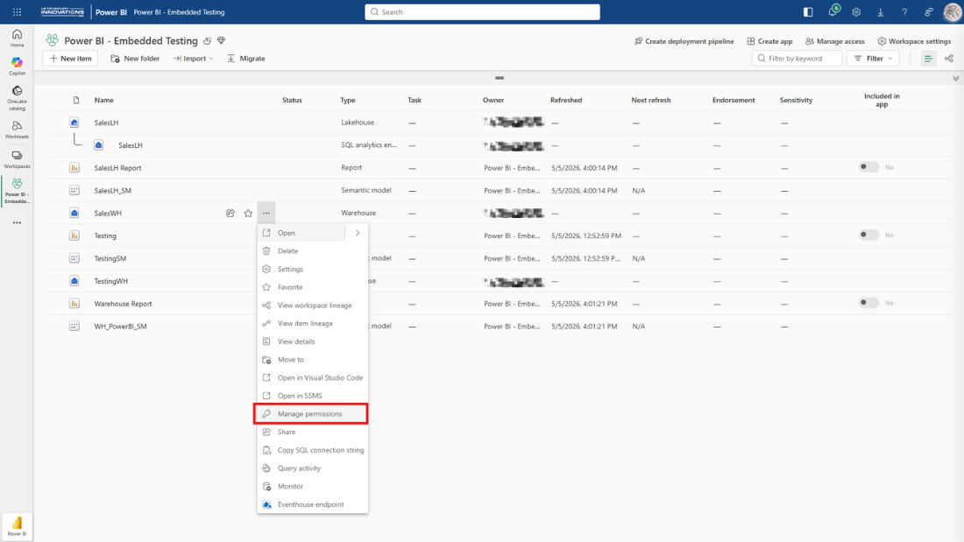
Task: Click the diamond icon next to workspace title
Action: 222,40
